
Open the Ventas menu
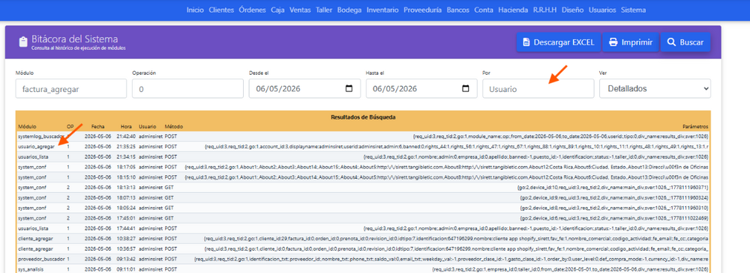pyautogui.click(x=300, y=10)
